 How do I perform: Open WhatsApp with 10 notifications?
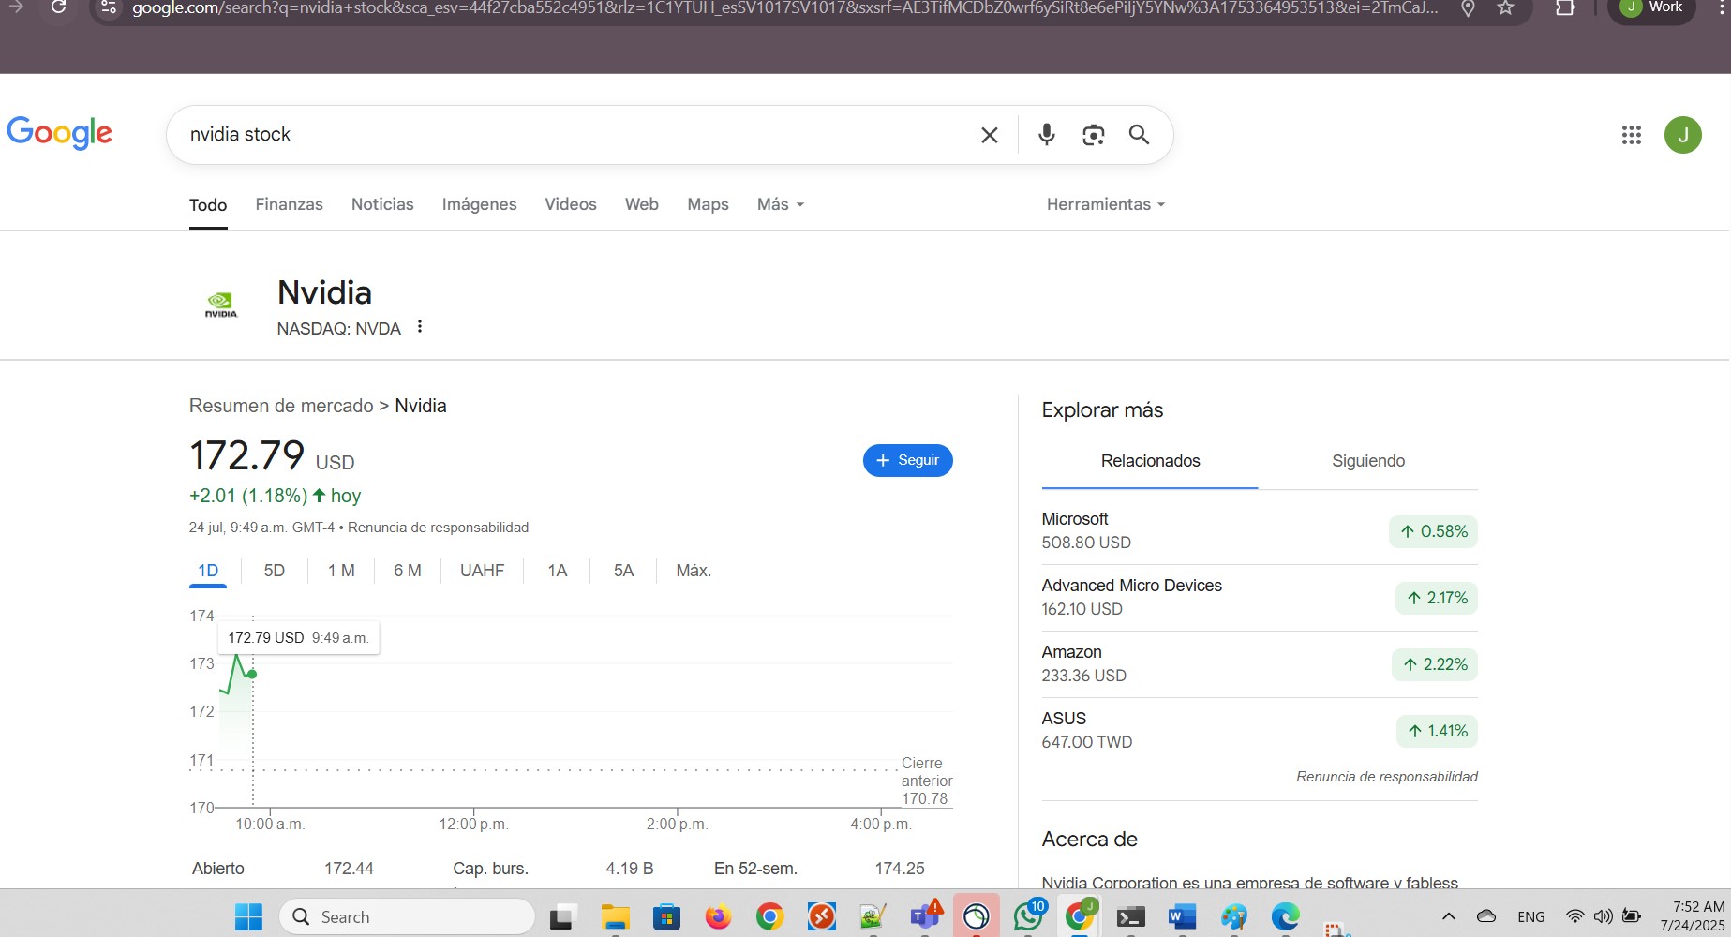pos(1028,915)
